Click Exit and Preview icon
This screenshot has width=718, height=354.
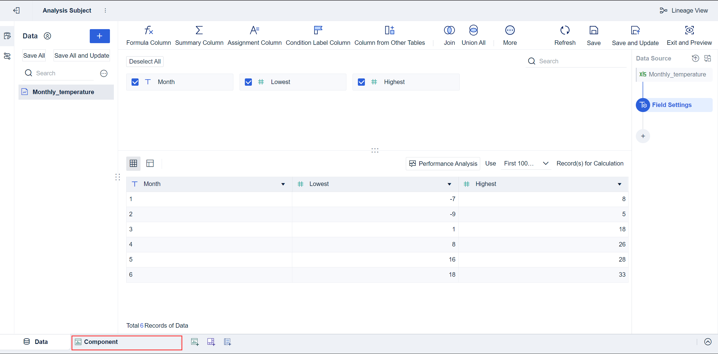[689, 30]
